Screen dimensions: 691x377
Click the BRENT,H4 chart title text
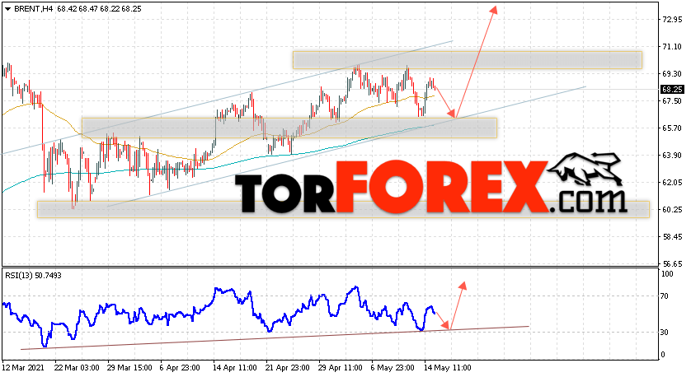pos(32,9)
